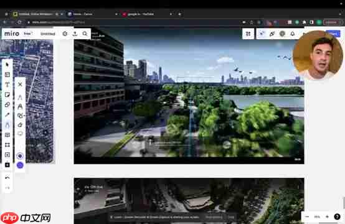Select the Sticky note tool
This screenshot has width=345, height=224.
pyautogui.click(x=7, y=95)
